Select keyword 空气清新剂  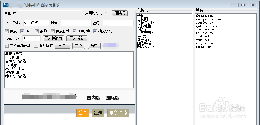(x=146, y=33)
